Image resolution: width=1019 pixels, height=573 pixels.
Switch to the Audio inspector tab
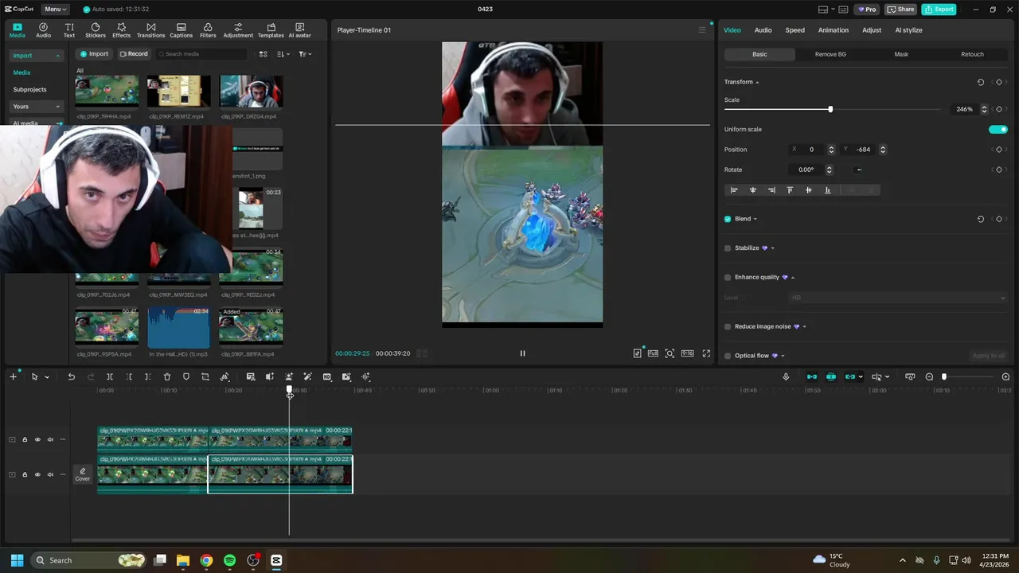(763, 30)
